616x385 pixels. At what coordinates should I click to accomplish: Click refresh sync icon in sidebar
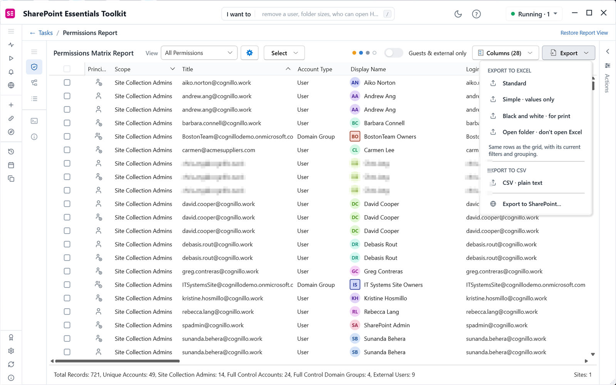click(x=11, y=364)
